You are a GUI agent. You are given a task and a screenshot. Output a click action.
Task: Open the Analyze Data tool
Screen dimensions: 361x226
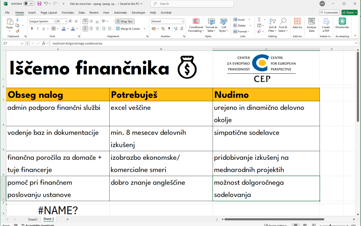311,25
